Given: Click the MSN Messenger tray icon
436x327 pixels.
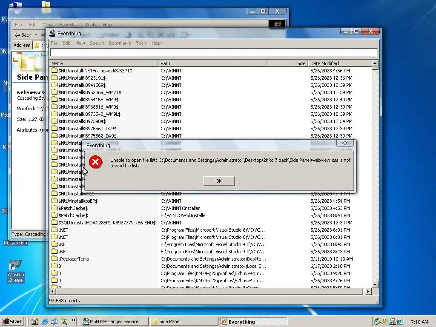Looking at the screenshot, I should [392, 322].
